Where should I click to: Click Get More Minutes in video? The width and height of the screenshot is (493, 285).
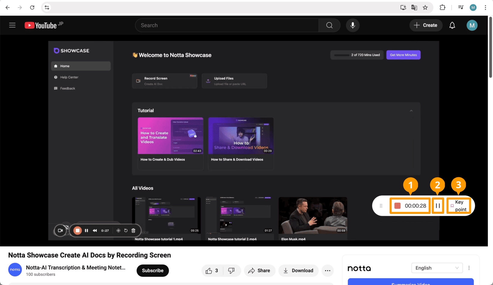point(403,55)
